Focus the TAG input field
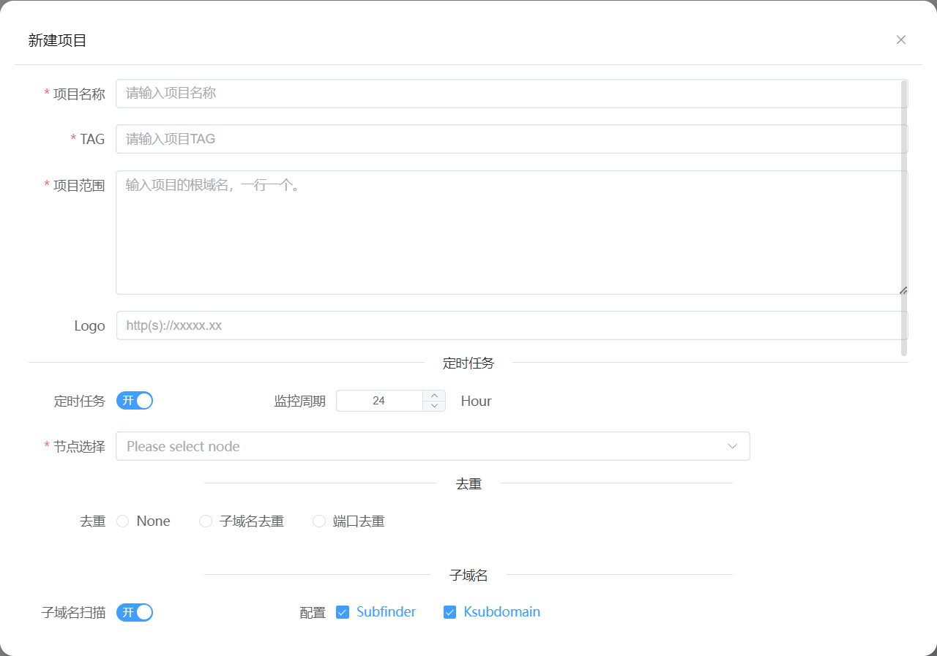The image size is (937, 656). point(511,139)
